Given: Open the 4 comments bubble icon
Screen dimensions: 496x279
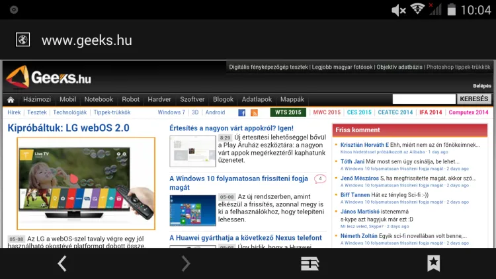Looking at the screenshot, I should coord(320,179).
